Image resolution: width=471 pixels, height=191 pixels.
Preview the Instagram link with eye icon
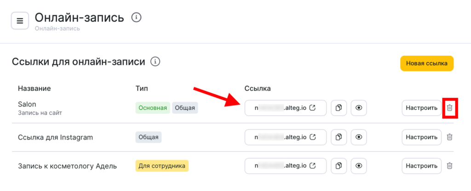point(359,137)
